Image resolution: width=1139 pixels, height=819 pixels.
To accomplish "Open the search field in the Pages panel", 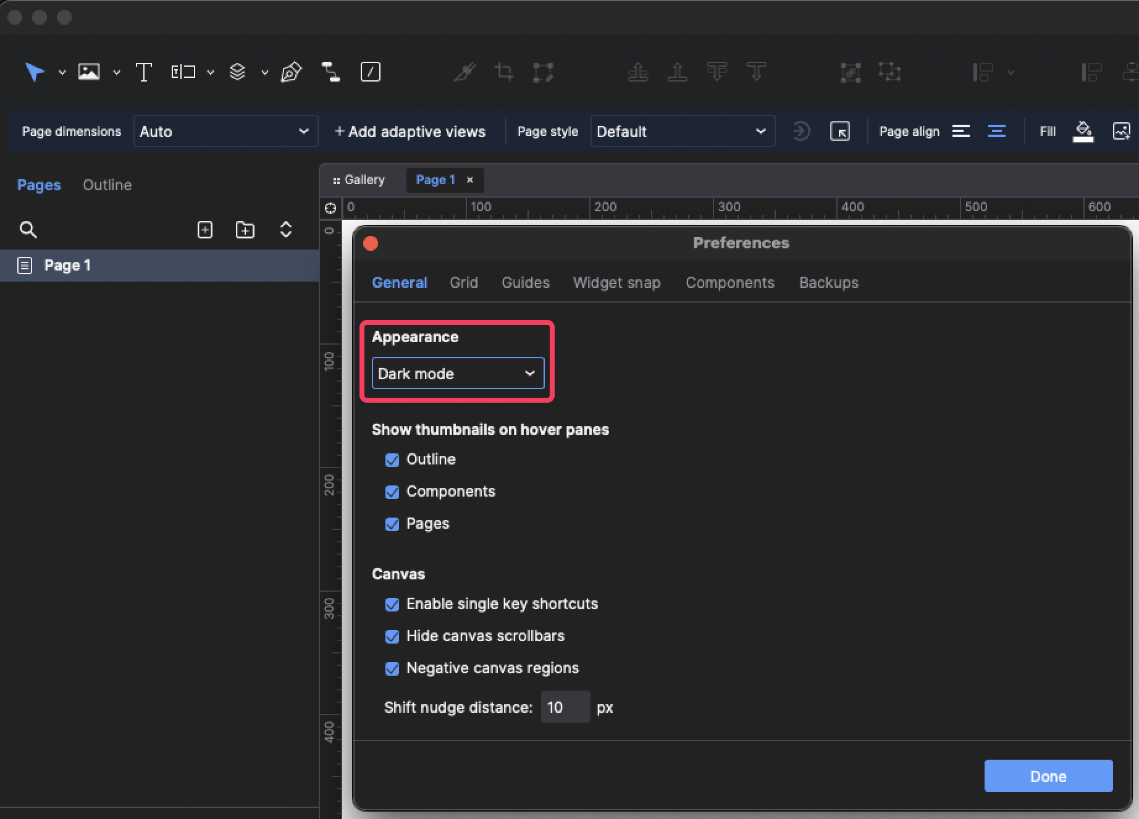I will 28,229.
